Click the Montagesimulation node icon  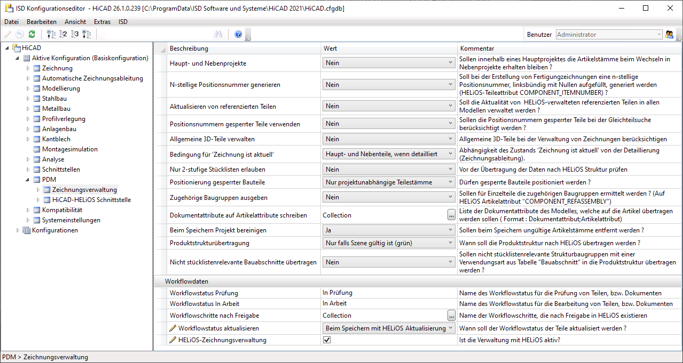(37, 149)
